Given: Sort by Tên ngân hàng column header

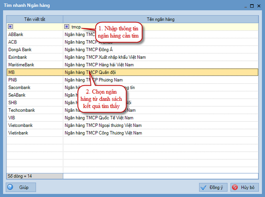Looking at the screenshot, I should 161,19.
